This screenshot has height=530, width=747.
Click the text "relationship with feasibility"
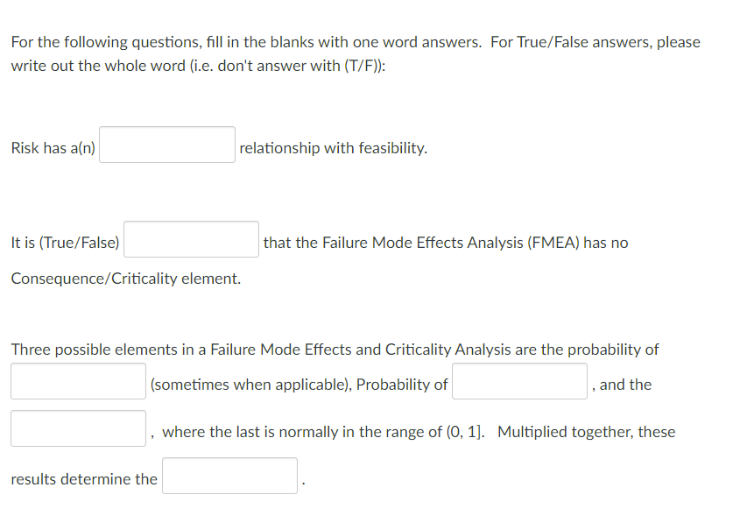[332, 147]
